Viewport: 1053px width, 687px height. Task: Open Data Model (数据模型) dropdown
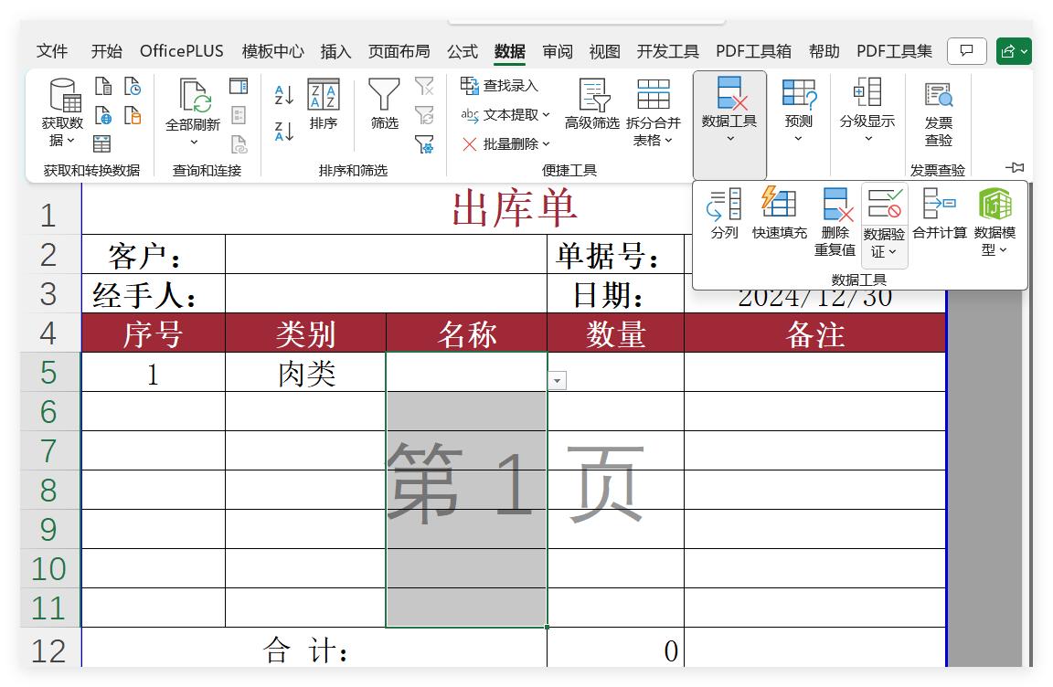coord(994,222)
